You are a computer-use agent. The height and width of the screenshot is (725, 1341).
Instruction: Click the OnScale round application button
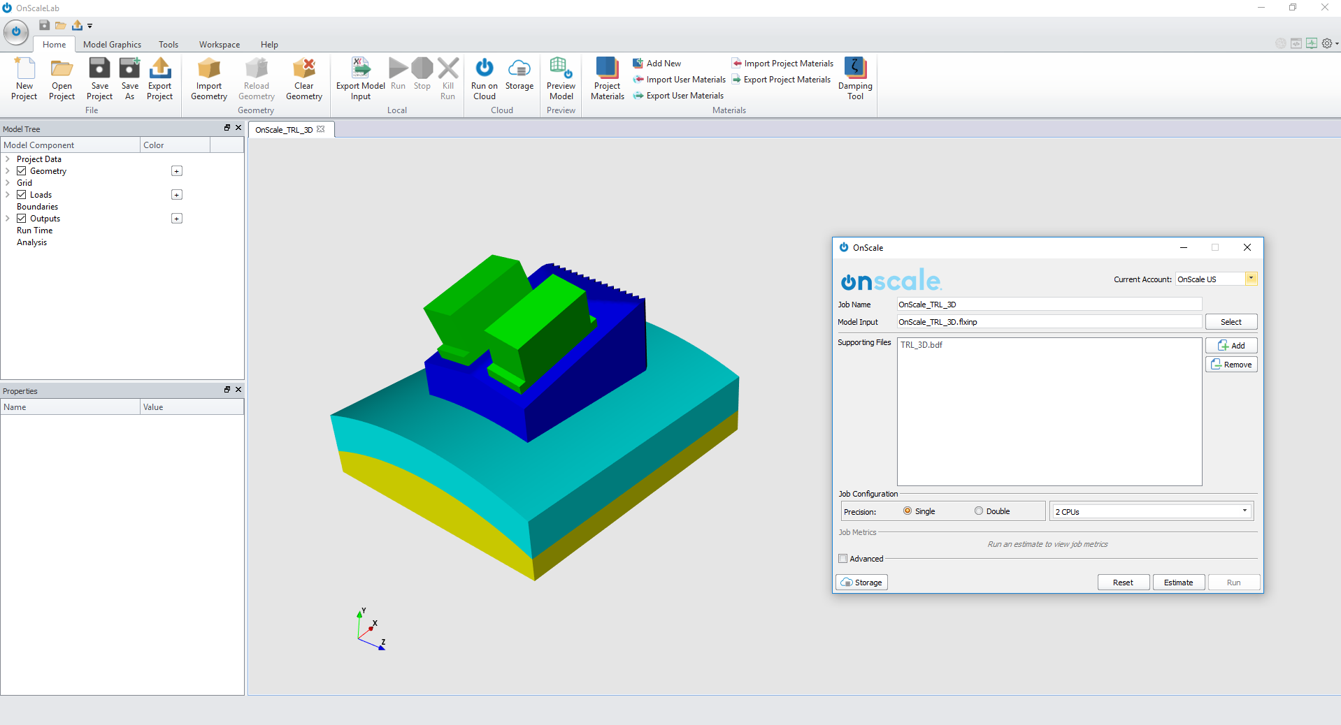[x=16, y=31]
